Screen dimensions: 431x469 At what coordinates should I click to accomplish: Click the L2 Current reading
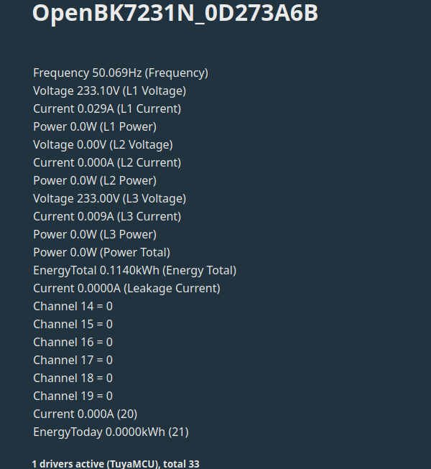[x=107, y=163]
